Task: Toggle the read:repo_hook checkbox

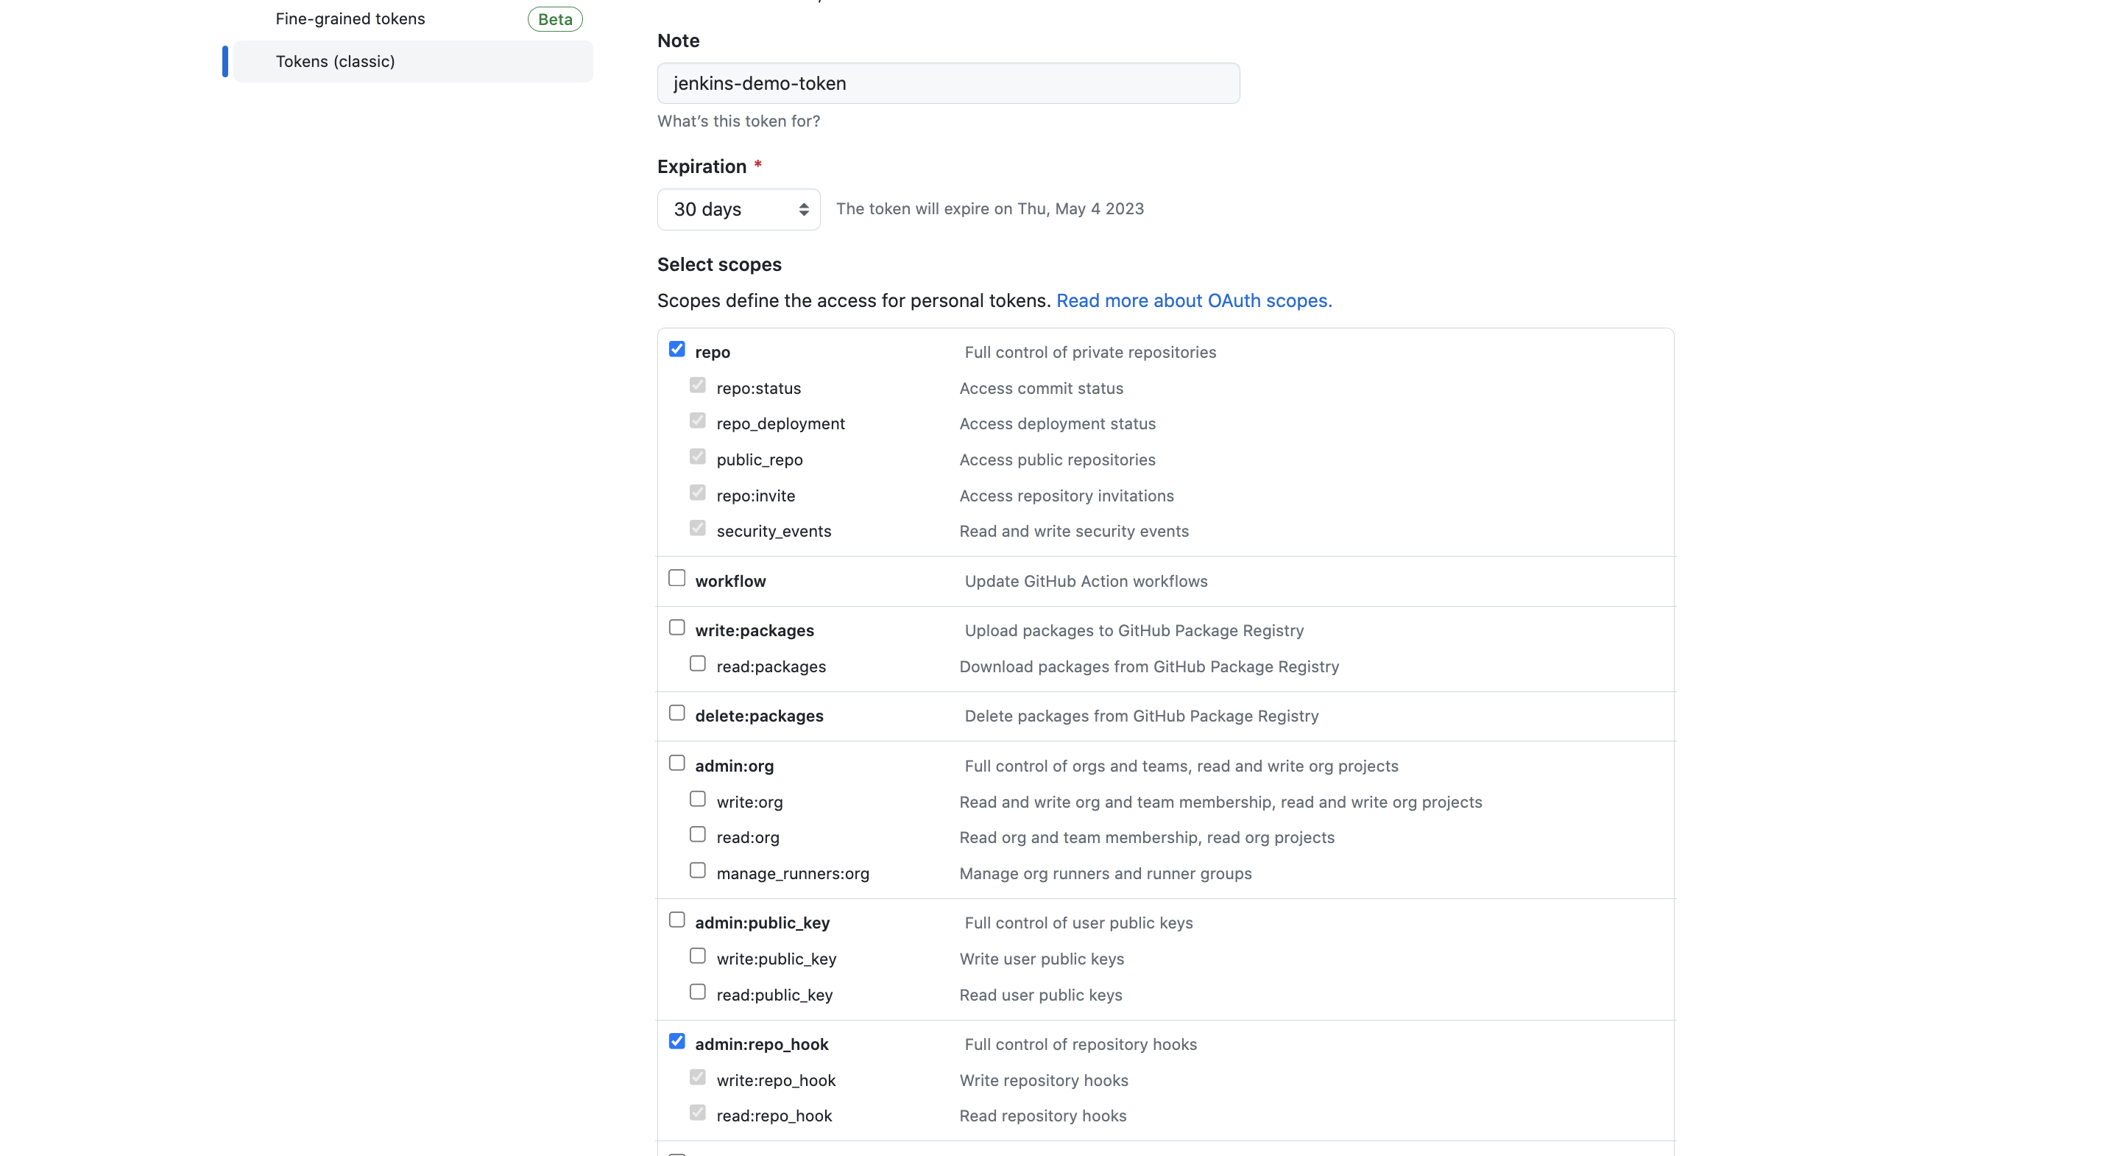Action: coord(698,1113)
